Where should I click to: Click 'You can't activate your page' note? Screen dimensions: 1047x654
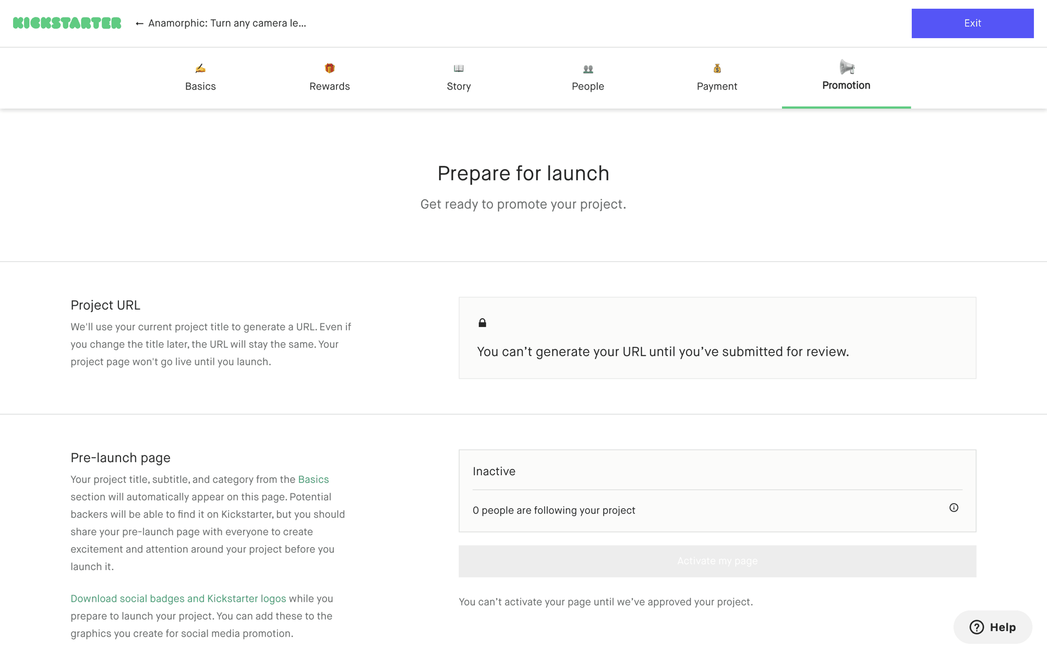[x=606, y=602]
